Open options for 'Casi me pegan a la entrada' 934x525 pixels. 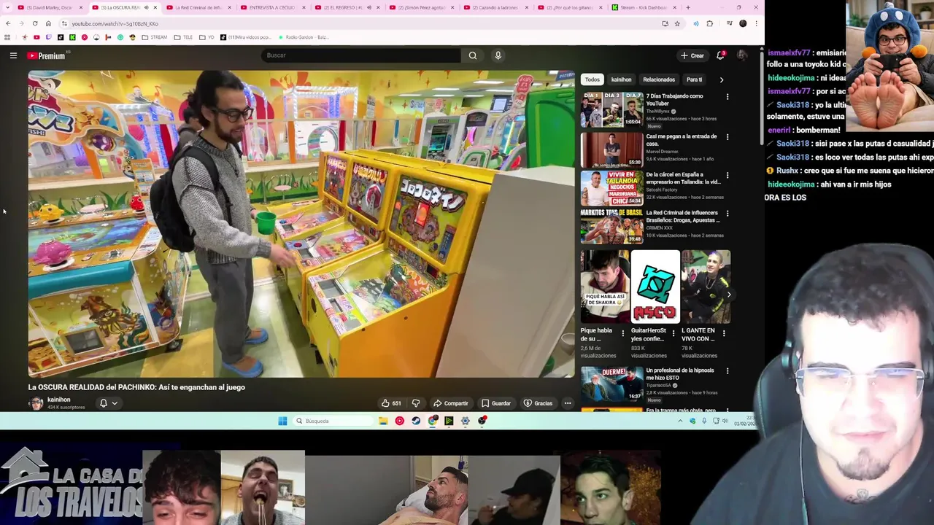[x=727, y=137]
